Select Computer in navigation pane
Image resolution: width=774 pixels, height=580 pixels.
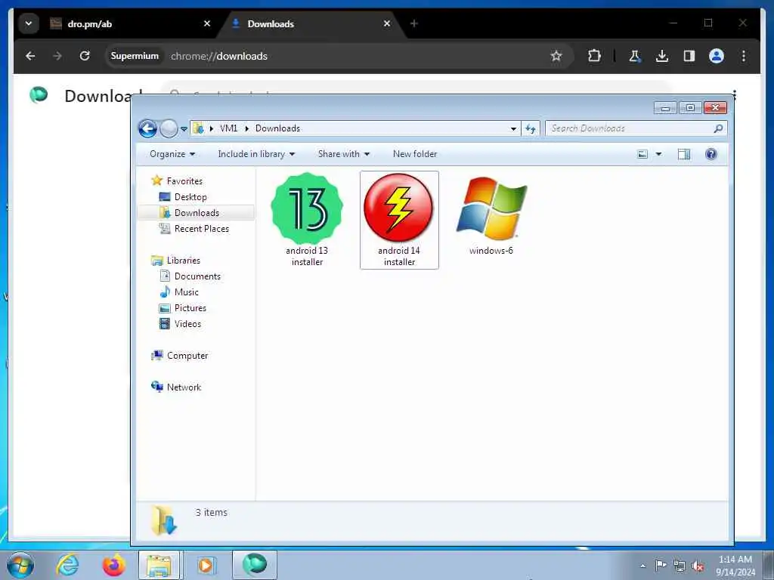[x=187, y=356]
